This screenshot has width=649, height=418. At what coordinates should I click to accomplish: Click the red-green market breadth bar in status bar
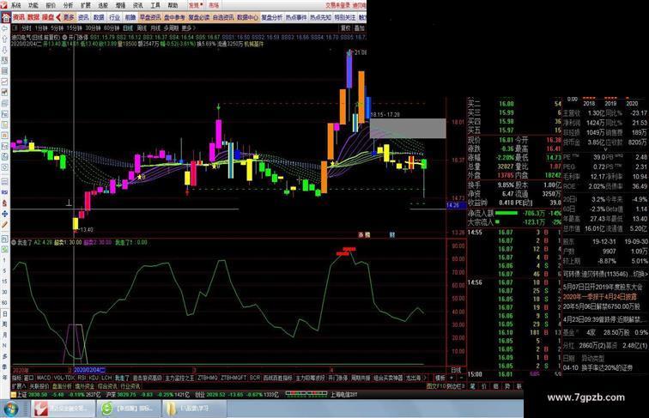tap(306, 394)
